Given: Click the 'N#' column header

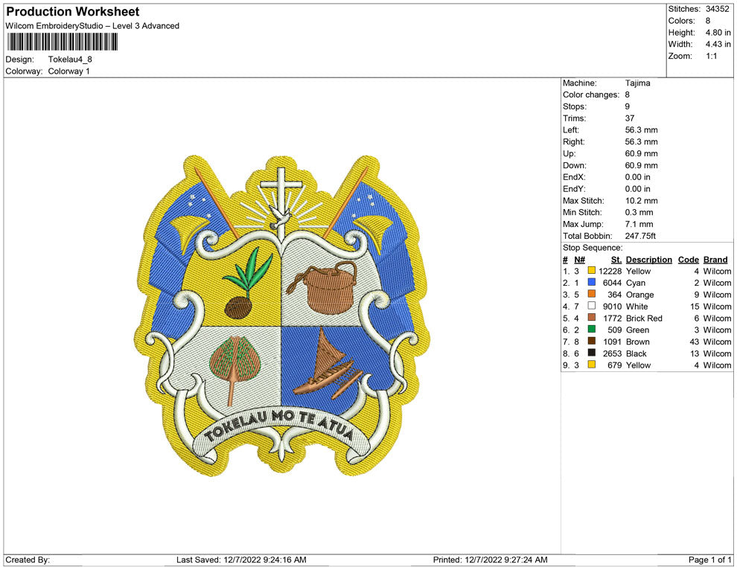Looking at the screenshot, I should (x=579, y=260).
